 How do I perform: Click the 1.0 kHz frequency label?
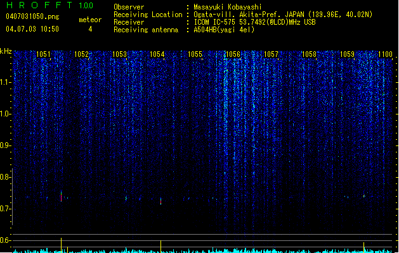pyautogui.click(x=6, y=114)
